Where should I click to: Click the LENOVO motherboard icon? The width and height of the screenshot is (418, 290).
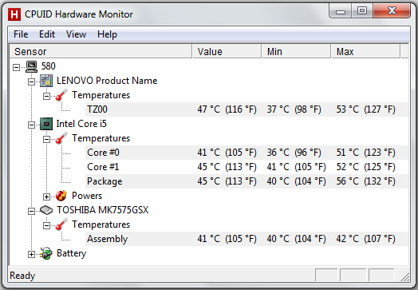(46, 81)
